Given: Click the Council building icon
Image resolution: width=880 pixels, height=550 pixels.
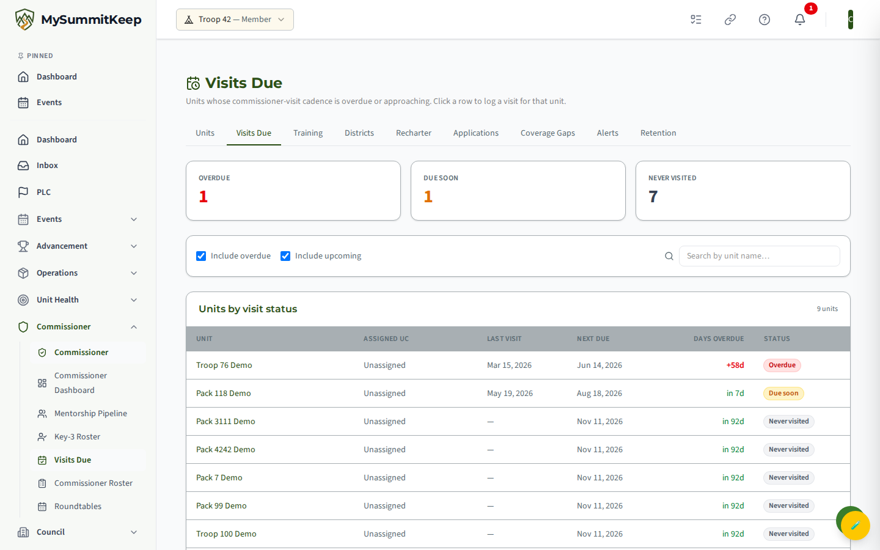Looking at the screenshot, I should point(23,532).
